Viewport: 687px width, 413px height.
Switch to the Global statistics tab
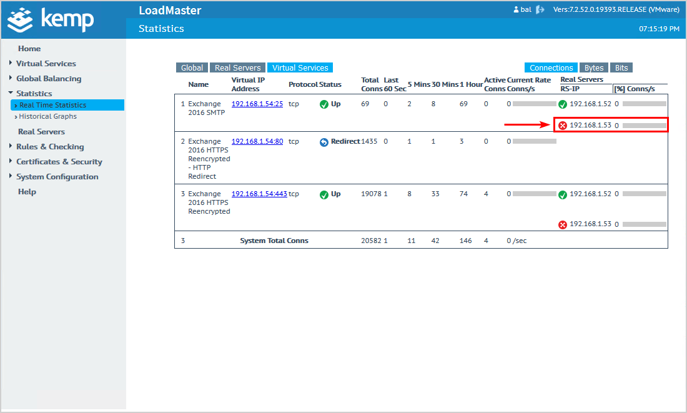coord(192,67)
